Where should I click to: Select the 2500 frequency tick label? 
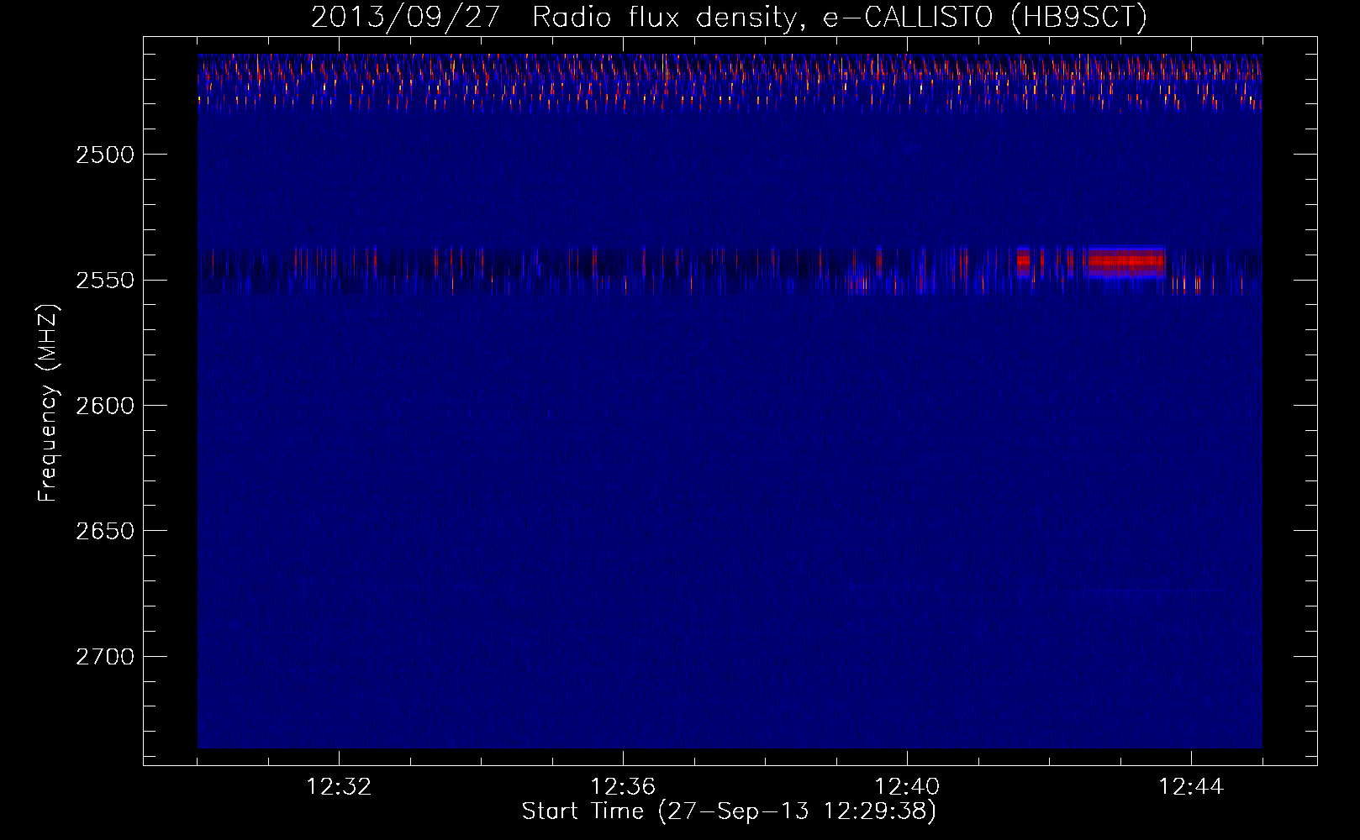(x=105, y=155)
